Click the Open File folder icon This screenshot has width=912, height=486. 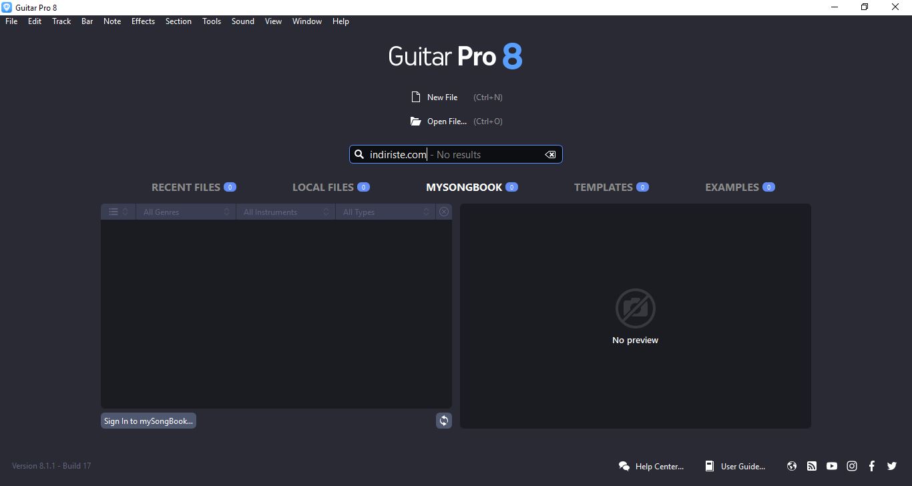(x=416, y=121)
